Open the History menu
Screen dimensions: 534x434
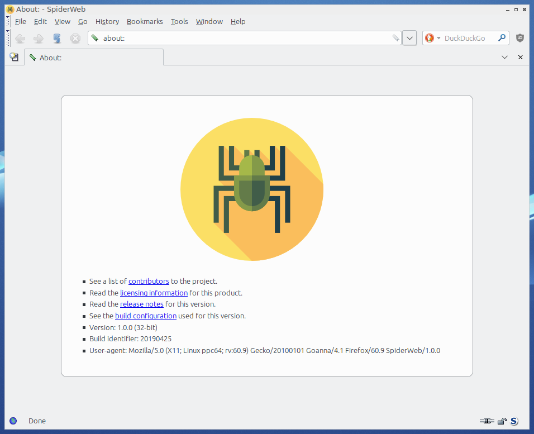coord(107,21)
